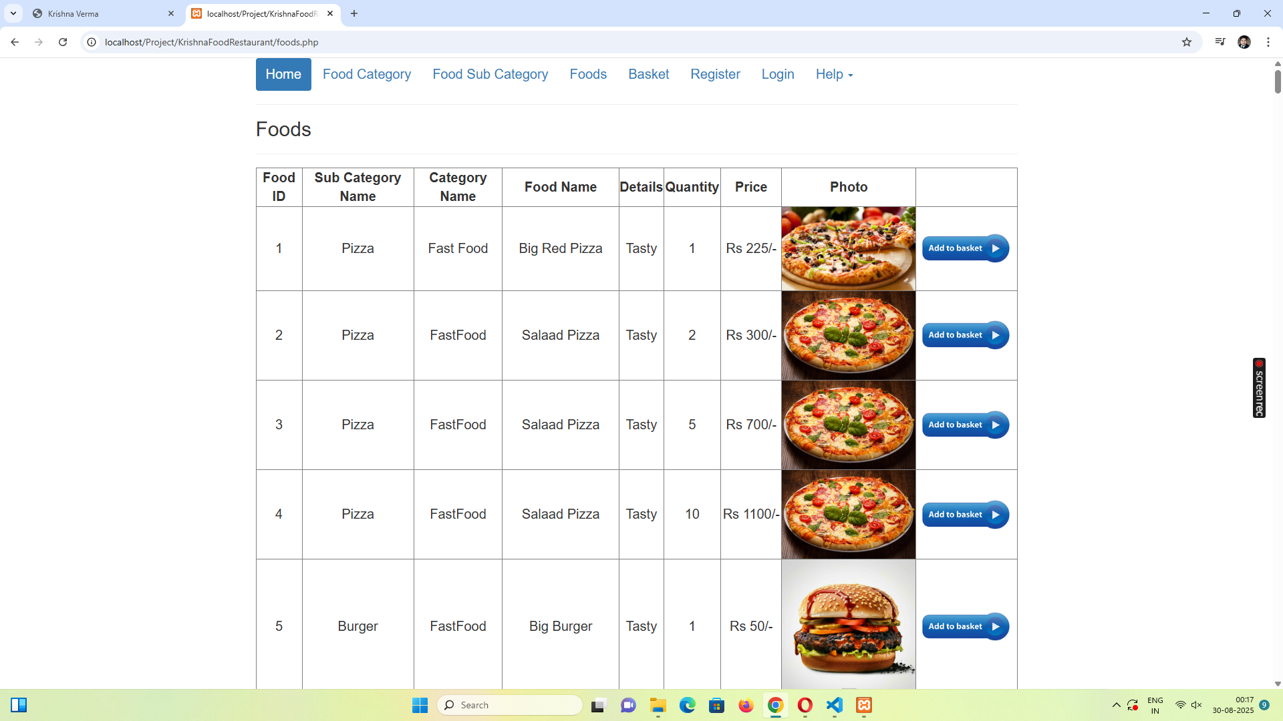Open the chat app taskbar icon
Viewport: 1283px width, 721px height.
pyautogui.click(x=629, y=705)
